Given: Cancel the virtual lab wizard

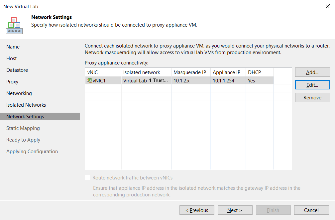Looking at the screenshot, I should coord(311,210).
